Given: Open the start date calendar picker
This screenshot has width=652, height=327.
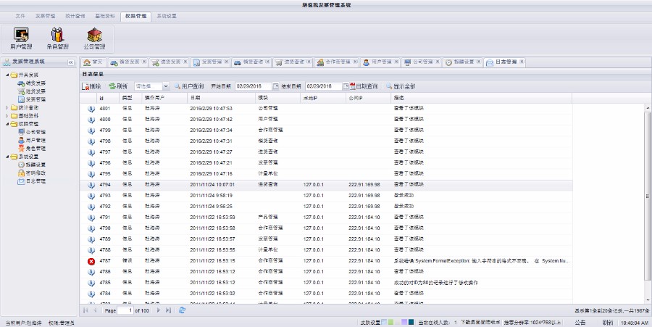Looking at the screenshot, I should (x=275, y=86).
